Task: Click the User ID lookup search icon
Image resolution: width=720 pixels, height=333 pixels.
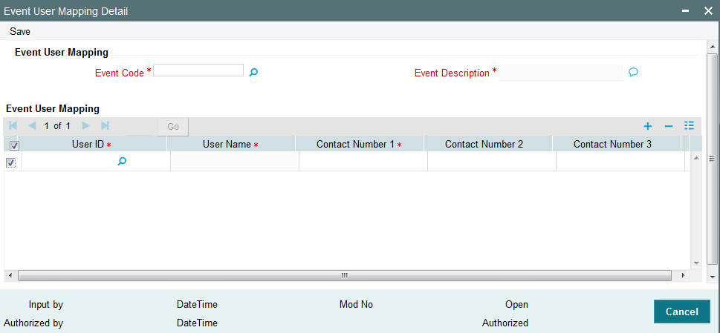Action: (122, 161)
